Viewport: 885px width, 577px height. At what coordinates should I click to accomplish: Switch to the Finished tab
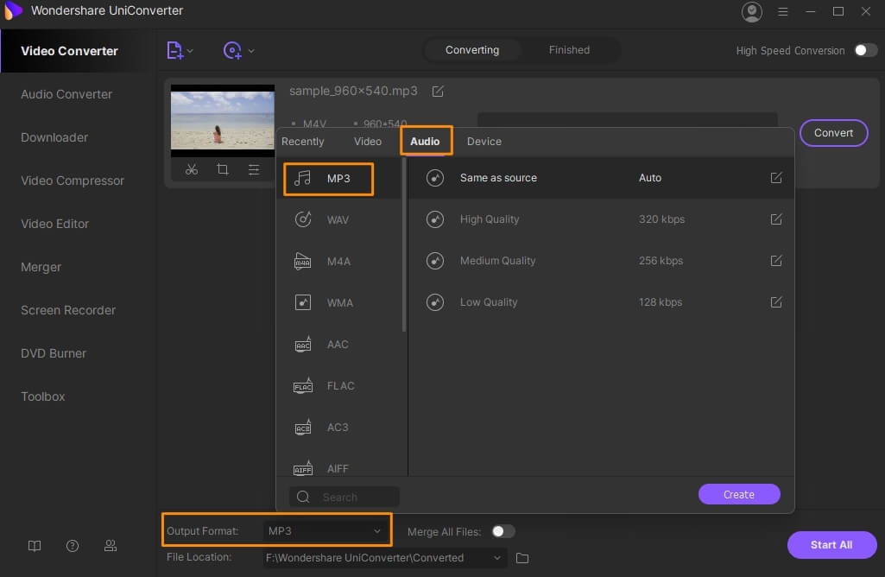tap(569, 50)
